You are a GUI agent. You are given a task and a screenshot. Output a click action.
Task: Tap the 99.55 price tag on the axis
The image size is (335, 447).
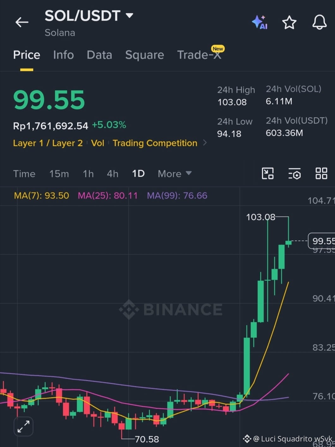tap(322, 241)
